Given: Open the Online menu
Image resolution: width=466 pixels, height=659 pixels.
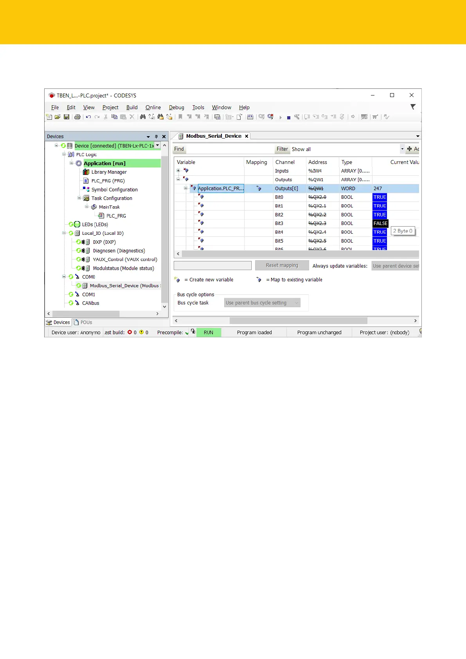Looking at the screenshot, I should (x=153, y=107).
